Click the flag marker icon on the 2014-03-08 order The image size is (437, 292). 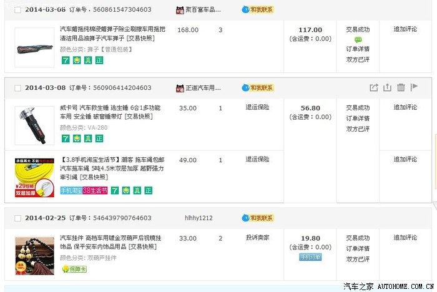414,88
